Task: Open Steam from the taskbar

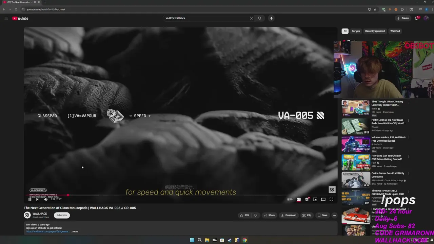Action: pos(230,240)
